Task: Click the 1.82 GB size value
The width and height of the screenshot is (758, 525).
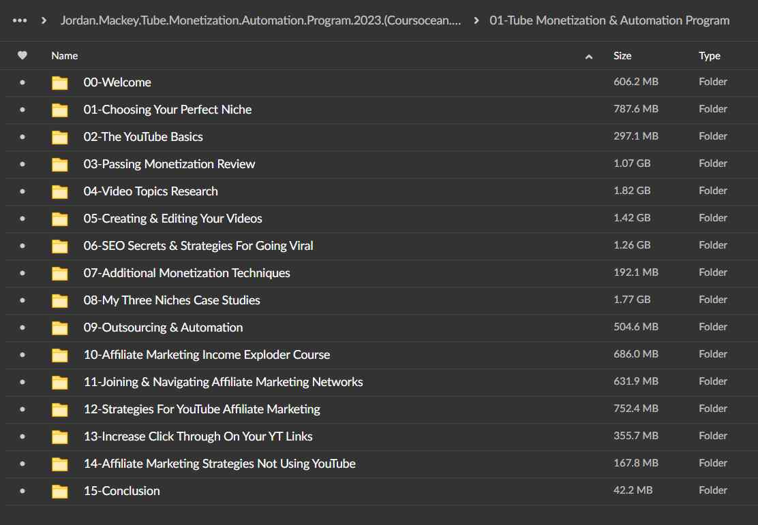Action: pyautogui.click(x=632, y=191)
